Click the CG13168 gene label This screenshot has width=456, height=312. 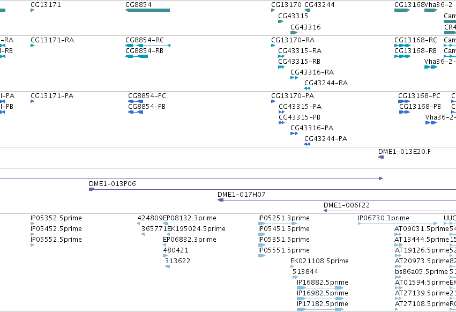409,5
